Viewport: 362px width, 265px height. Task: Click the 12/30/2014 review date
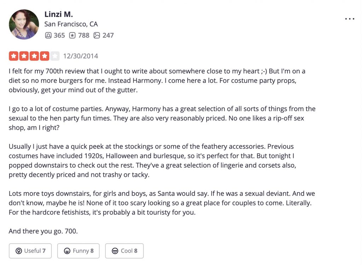(81, 56)
